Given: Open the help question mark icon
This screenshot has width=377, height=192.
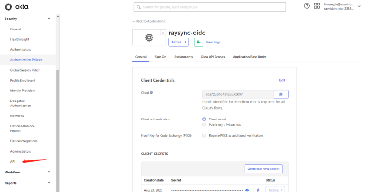Looking at the screenshot, I should [307, 6].
